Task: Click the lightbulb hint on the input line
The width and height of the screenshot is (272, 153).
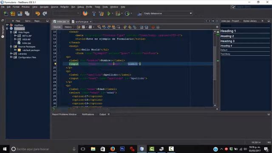Action: 55,64
